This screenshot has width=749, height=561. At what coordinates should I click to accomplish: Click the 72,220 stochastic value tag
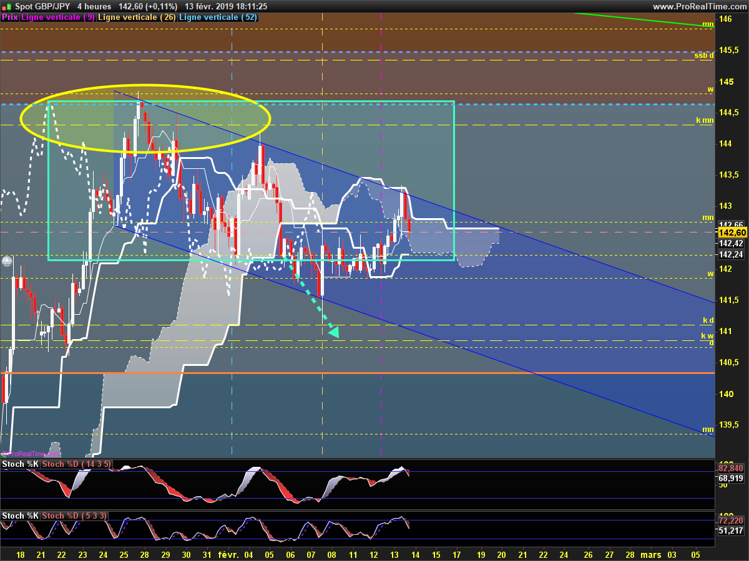pyautogui.click(x=731, y=520)
